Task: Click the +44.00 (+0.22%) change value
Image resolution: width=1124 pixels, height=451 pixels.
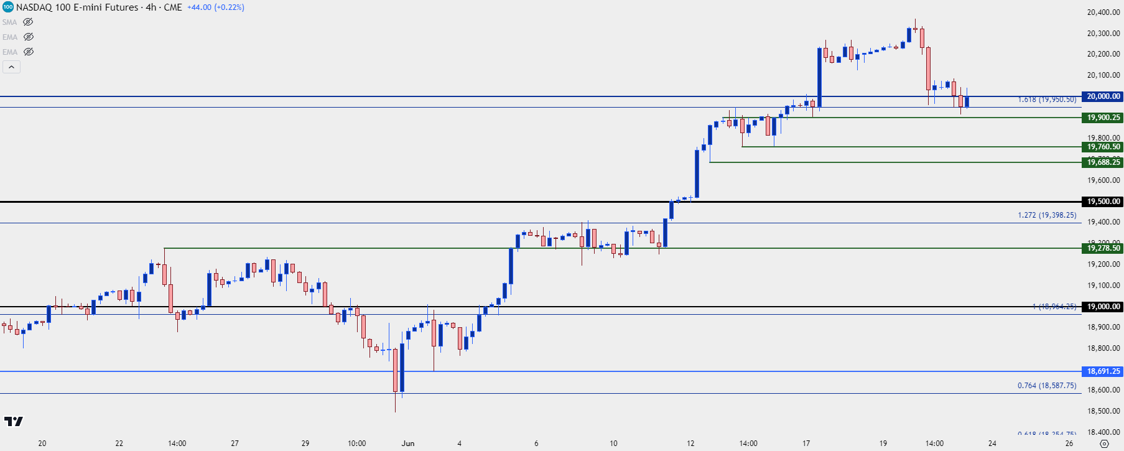Action: point(216,7)
